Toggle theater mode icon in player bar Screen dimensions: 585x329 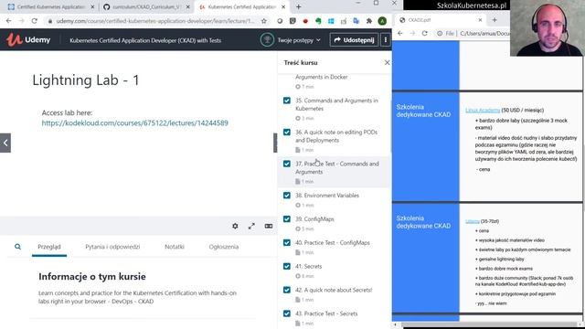pyautogui.click(x=269, y=226)
